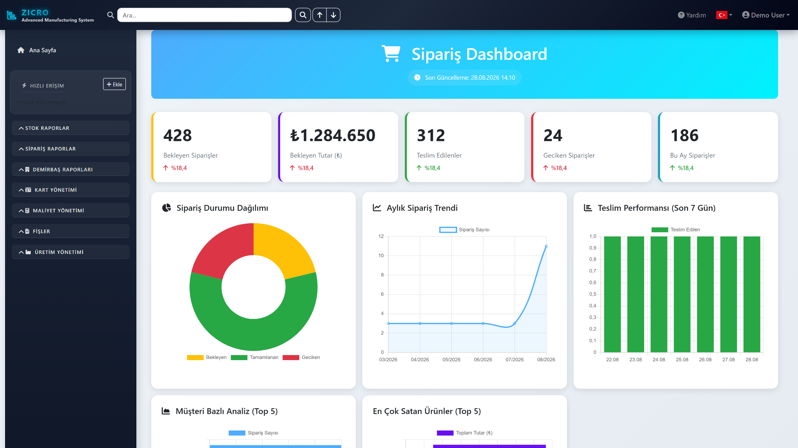Viewport: 798px width, 448px height.
Task: Click the up arrow search navigation button
Action: (320, 15)
